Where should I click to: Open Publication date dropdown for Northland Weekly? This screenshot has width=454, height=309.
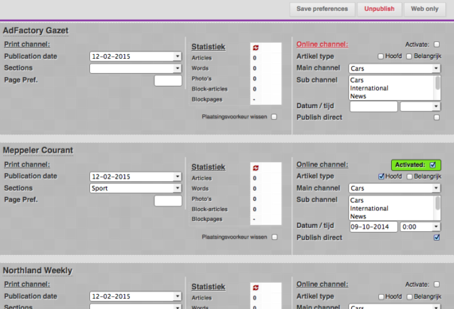[x=135, y=296]
